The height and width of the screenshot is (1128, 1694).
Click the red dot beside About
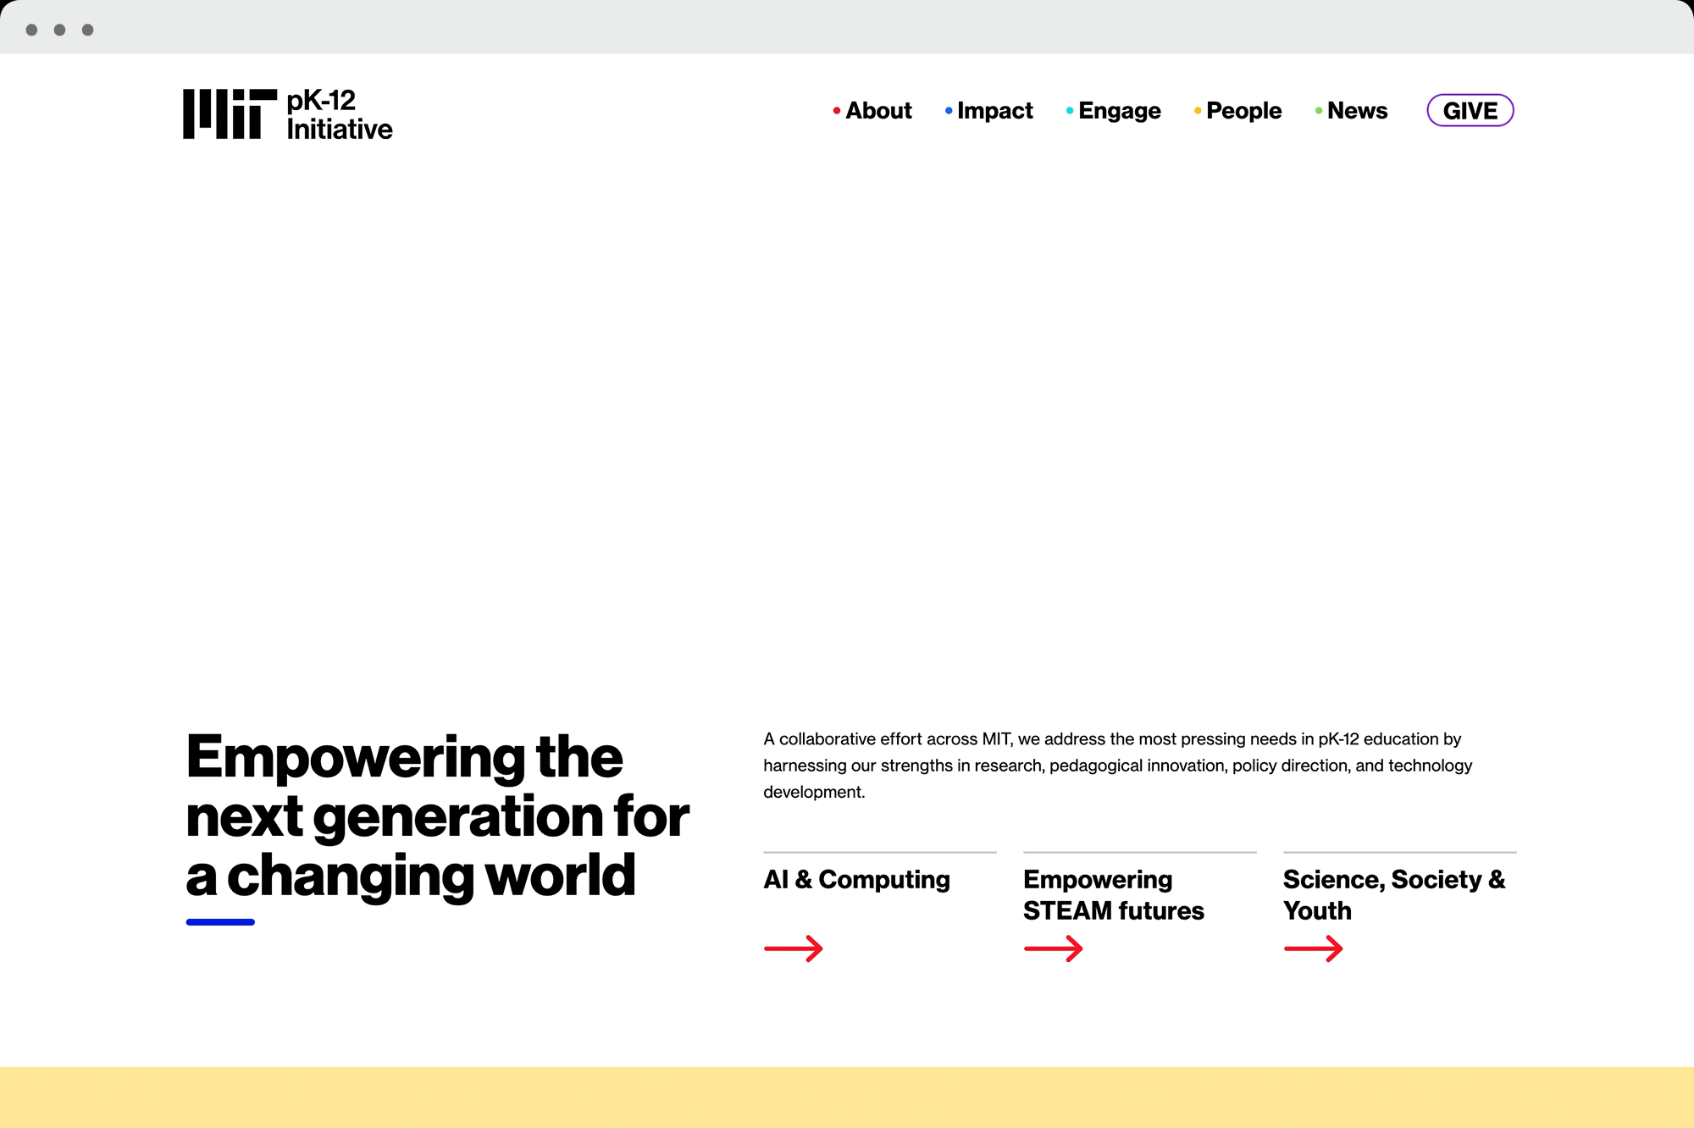tap(836, 111)
